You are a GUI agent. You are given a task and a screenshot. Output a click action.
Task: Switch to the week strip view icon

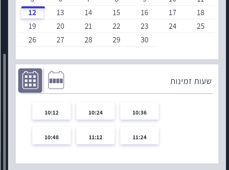pyautogui.click(x=56, y=80)
